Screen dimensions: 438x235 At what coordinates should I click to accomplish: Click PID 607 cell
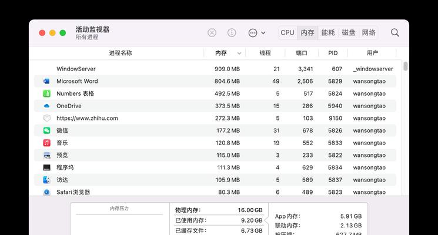click(337, 69)
